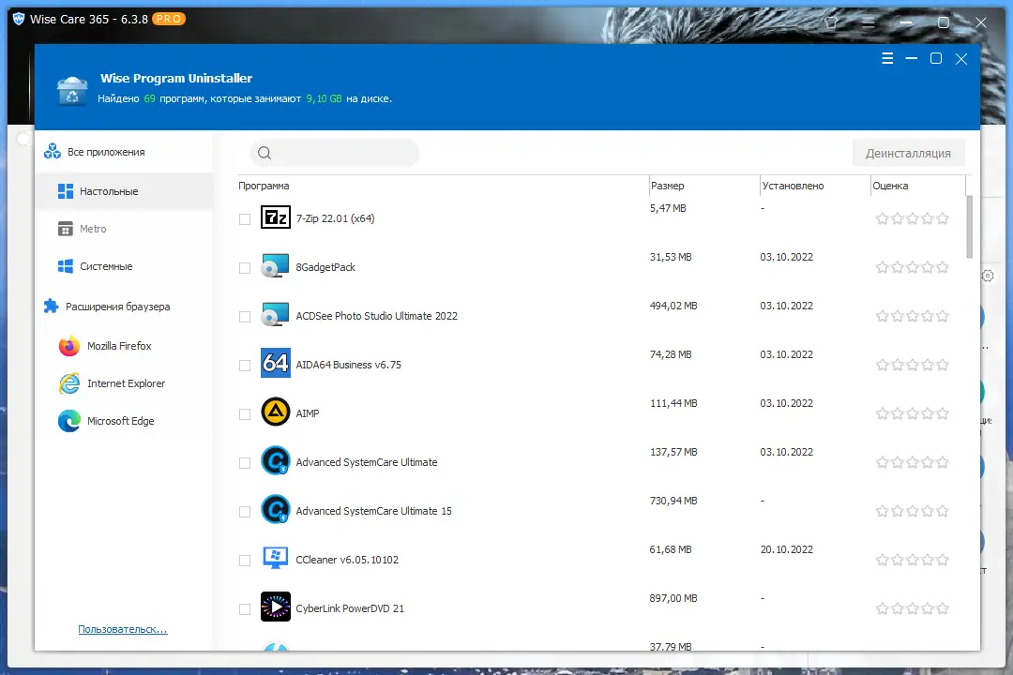Click the AIMP program icon

click(275, 412)
